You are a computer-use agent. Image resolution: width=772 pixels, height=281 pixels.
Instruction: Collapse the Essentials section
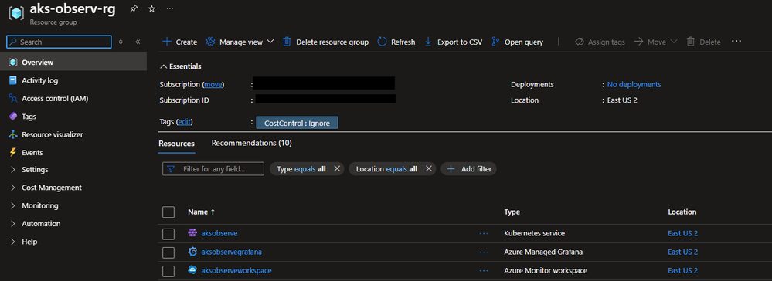pos(180,66)
